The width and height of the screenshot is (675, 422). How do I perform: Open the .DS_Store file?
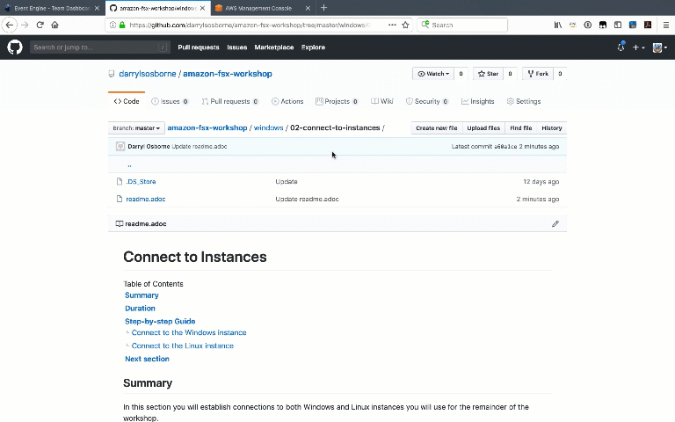(141, 182)
